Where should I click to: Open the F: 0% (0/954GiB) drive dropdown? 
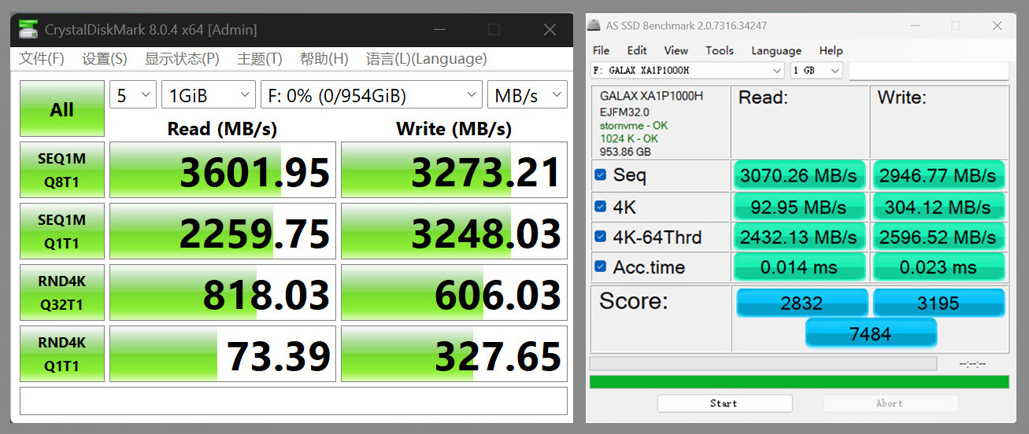click(372, 95)
